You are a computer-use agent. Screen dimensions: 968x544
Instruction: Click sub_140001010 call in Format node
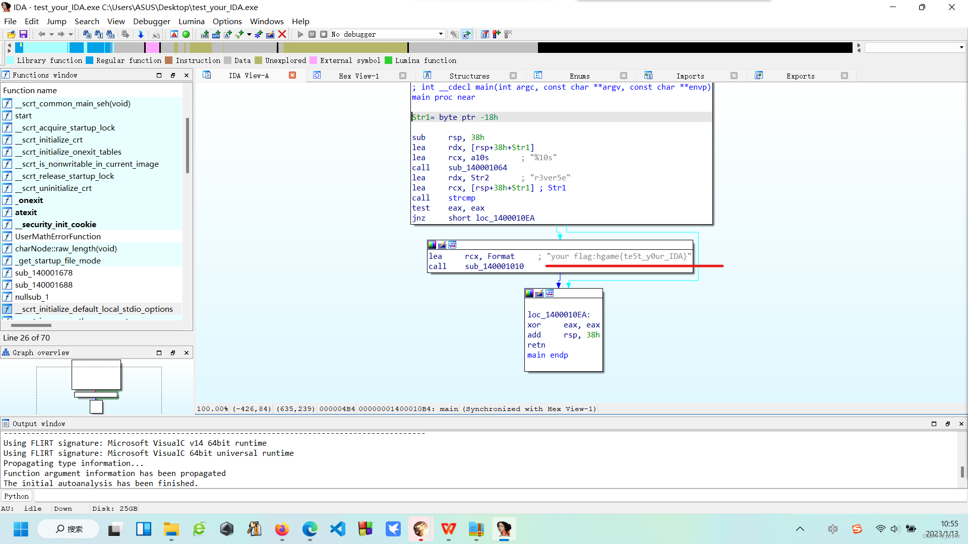494,266
